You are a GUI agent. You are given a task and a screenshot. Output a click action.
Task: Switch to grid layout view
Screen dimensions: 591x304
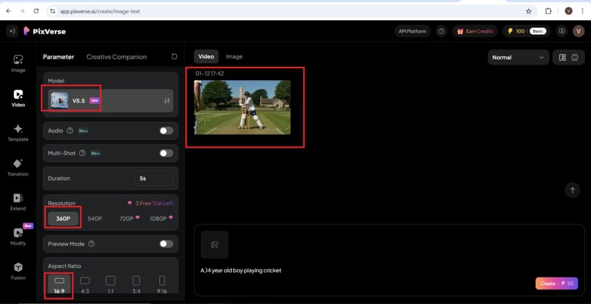(x=562, y=57)
